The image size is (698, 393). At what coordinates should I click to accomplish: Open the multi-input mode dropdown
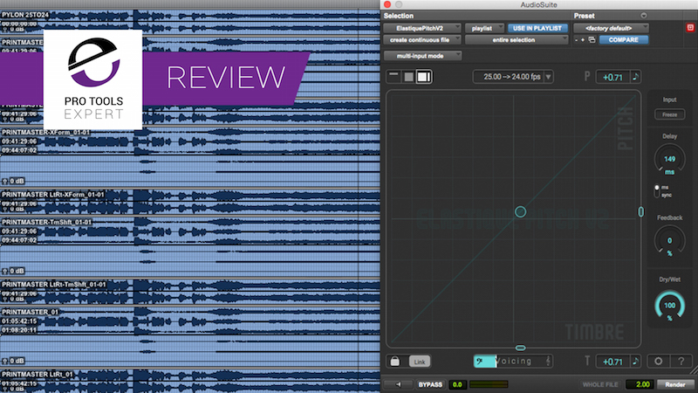tap(422, 56)
